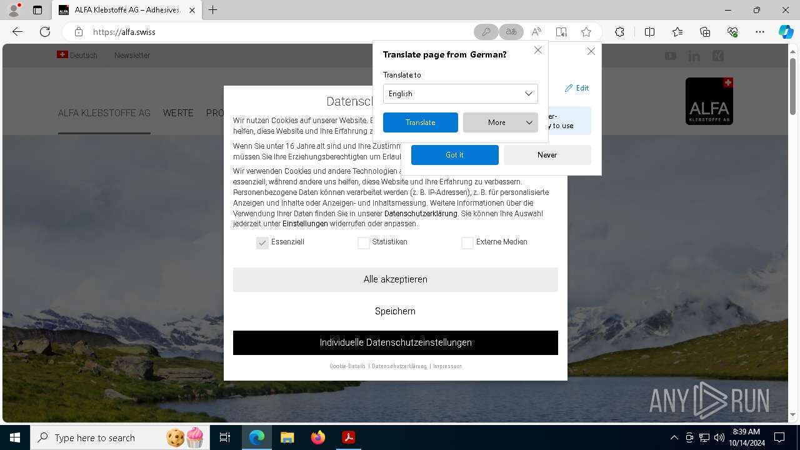The image size is (800, 450).
Task: Open the Einstellungen link in the text
Action: [x=305, y=224]
